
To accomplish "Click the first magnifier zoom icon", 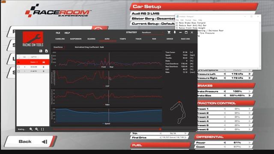I will click(31, 129).
